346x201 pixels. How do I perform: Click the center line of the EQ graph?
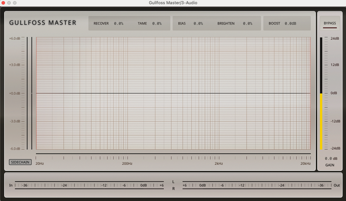(x=173, y=93)
